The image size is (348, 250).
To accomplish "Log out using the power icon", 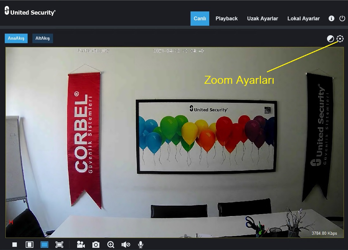I will click(342, 18).
